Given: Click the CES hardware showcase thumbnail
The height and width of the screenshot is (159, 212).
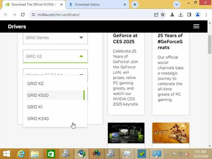Looking at the screenshot, I should tap(126, 133).
